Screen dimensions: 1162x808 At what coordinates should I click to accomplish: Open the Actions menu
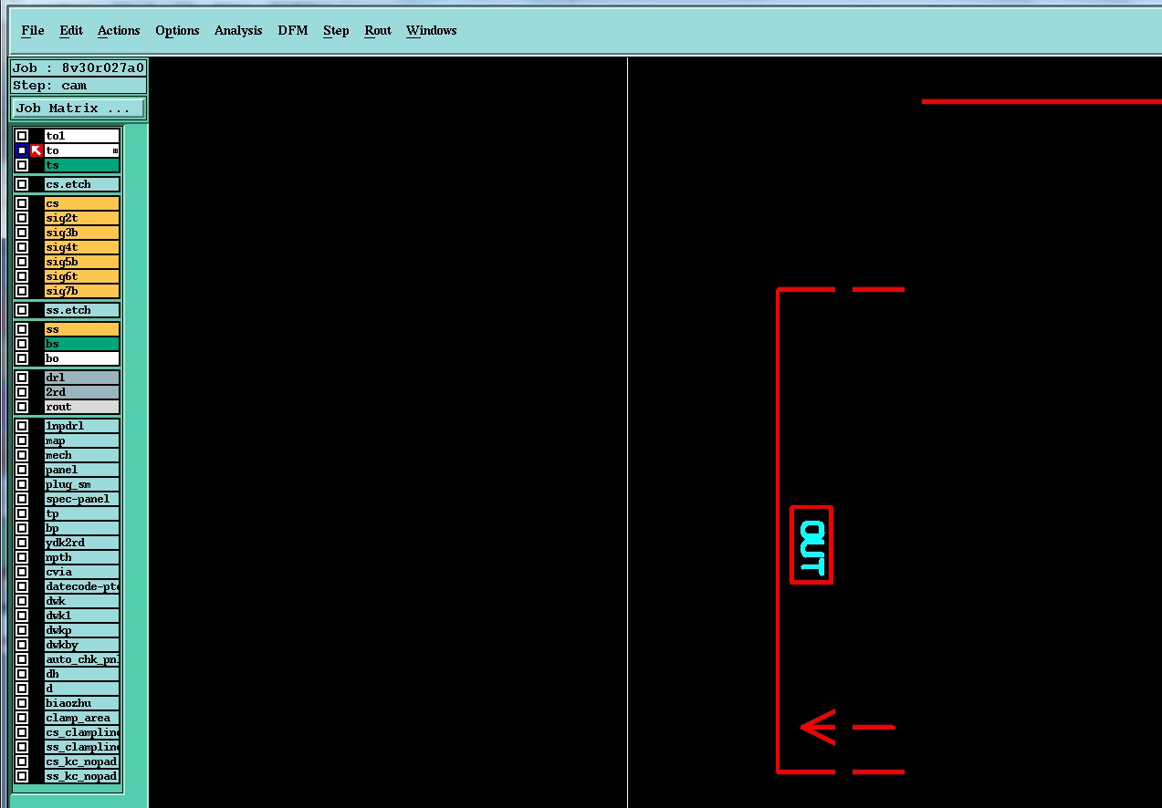(x=119, y=31)
